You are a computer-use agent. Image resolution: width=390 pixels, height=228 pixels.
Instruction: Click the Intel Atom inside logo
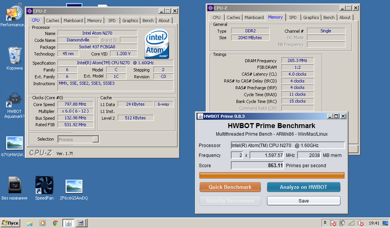(x=157, y=44)
